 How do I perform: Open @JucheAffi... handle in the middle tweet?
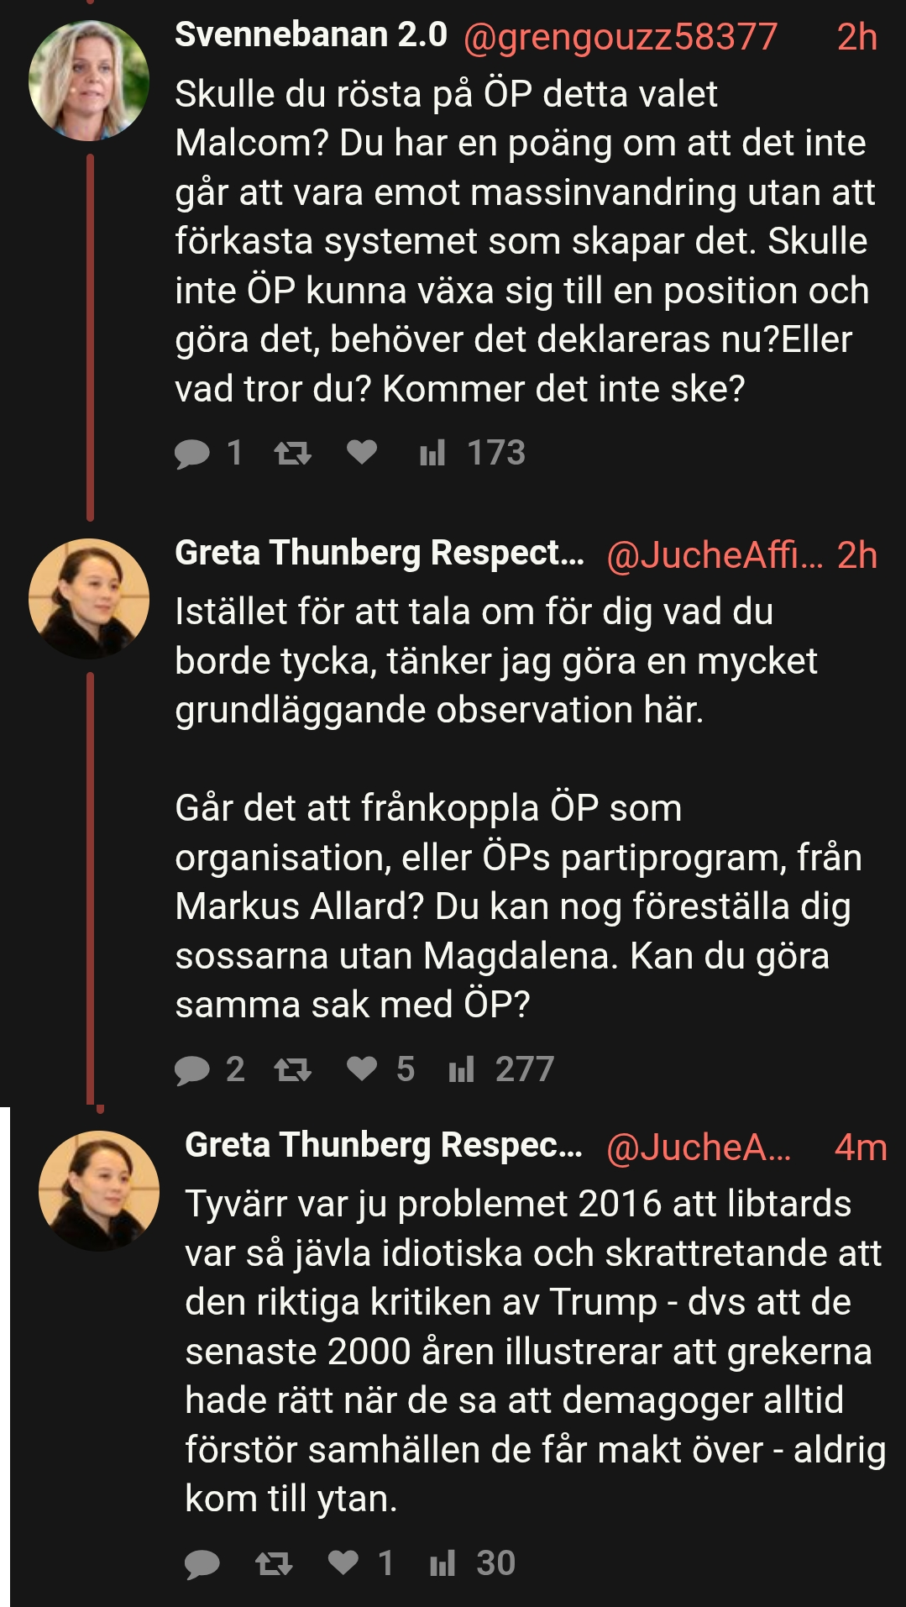pos(715,555)
